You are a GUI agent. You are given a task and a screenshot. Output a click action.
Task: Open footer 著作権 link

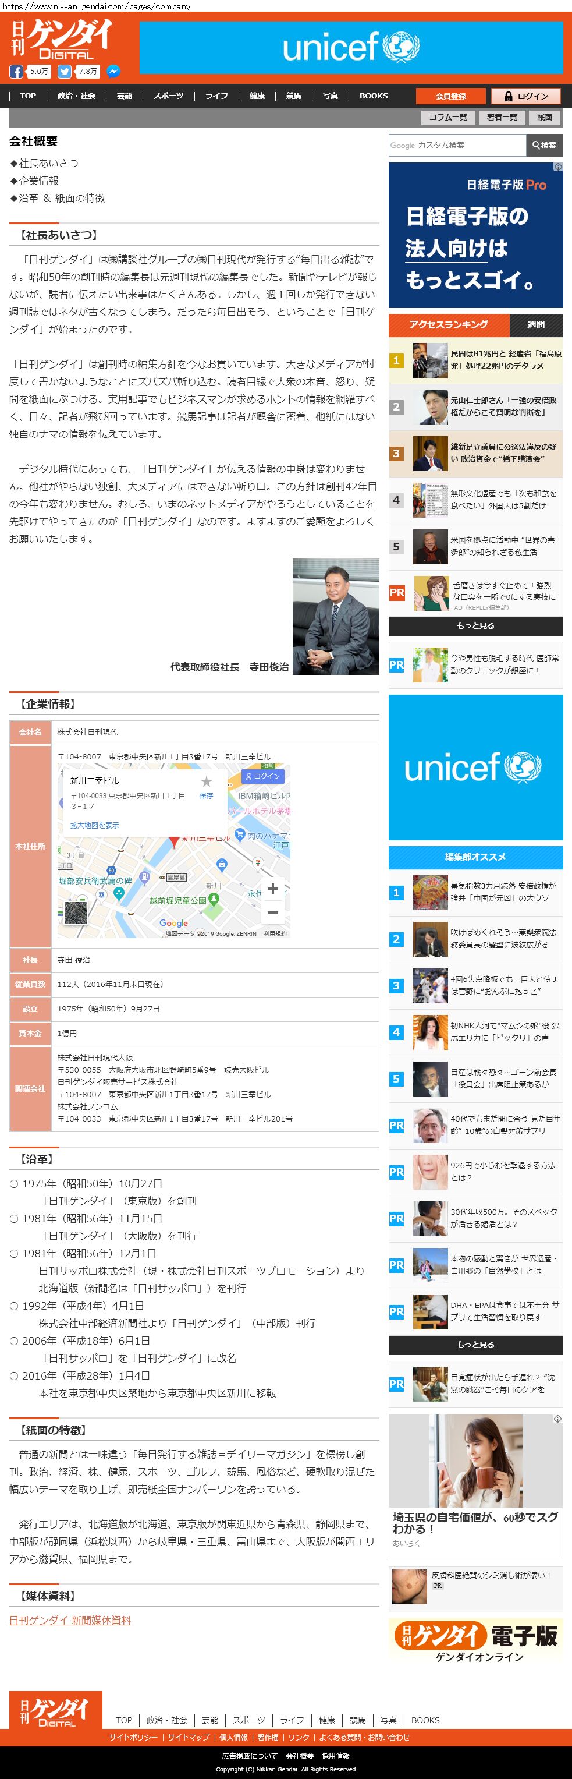268,1737
